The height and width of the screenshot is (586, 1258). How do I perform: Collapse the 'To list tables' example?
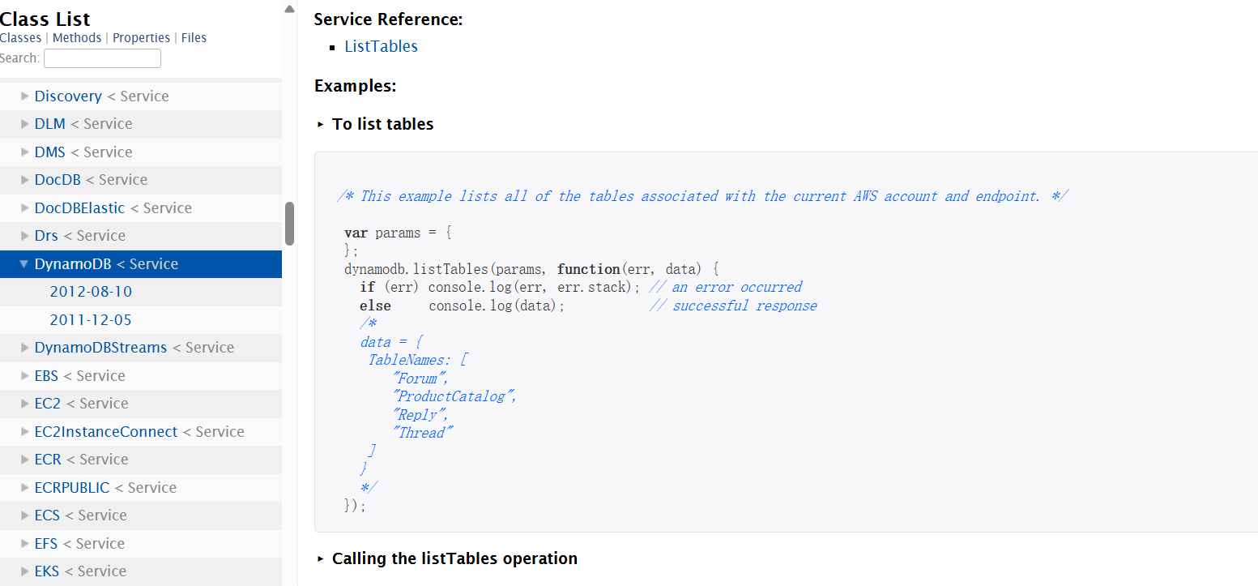pyautogui.click(x=321, y=125)
